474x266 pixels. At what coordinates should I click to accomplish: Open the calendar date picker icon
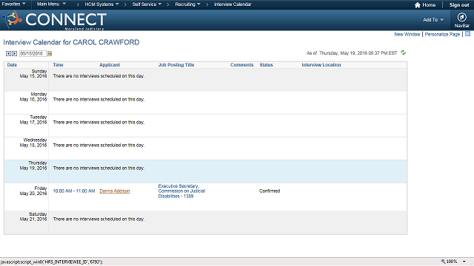[x=50, y=53]
